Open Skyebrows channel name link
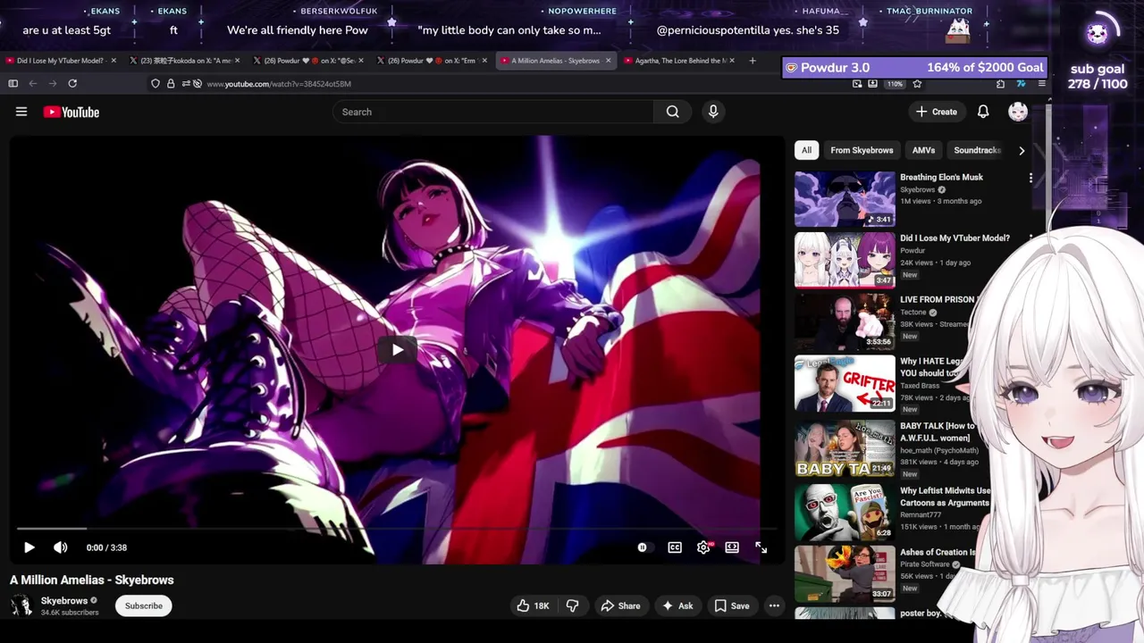The height and width of the screenshot is (643, 1144). coord(64,600)
